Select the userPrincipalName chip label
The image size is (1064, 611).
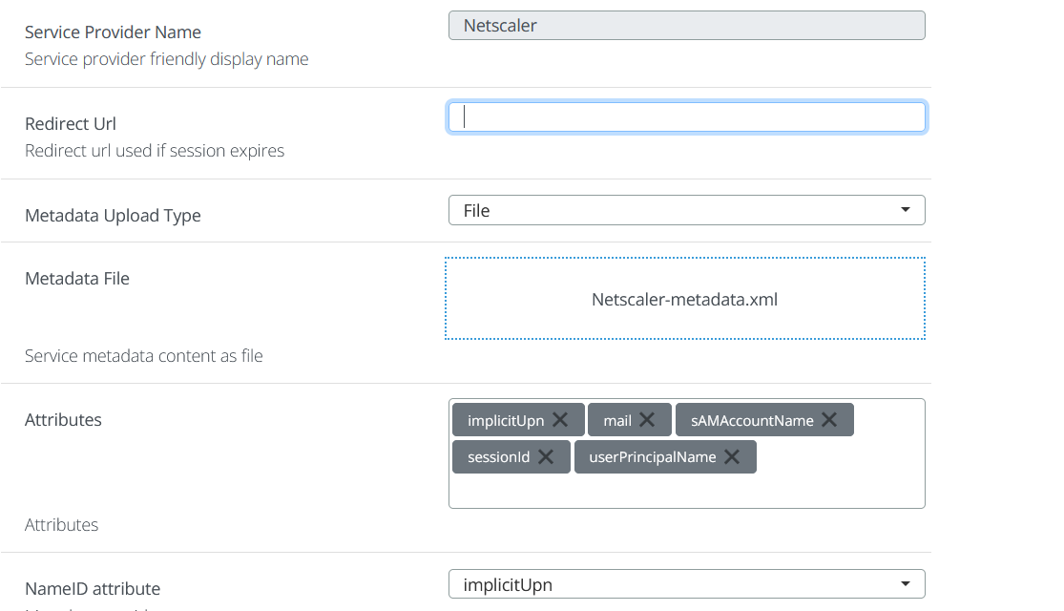(651, 456)
